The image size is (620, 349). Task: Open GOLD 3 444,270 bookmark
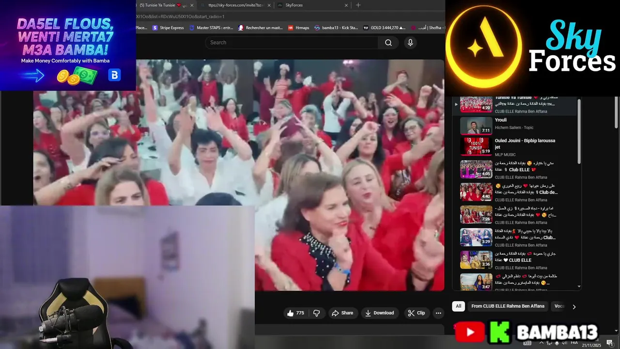(385, 28)
